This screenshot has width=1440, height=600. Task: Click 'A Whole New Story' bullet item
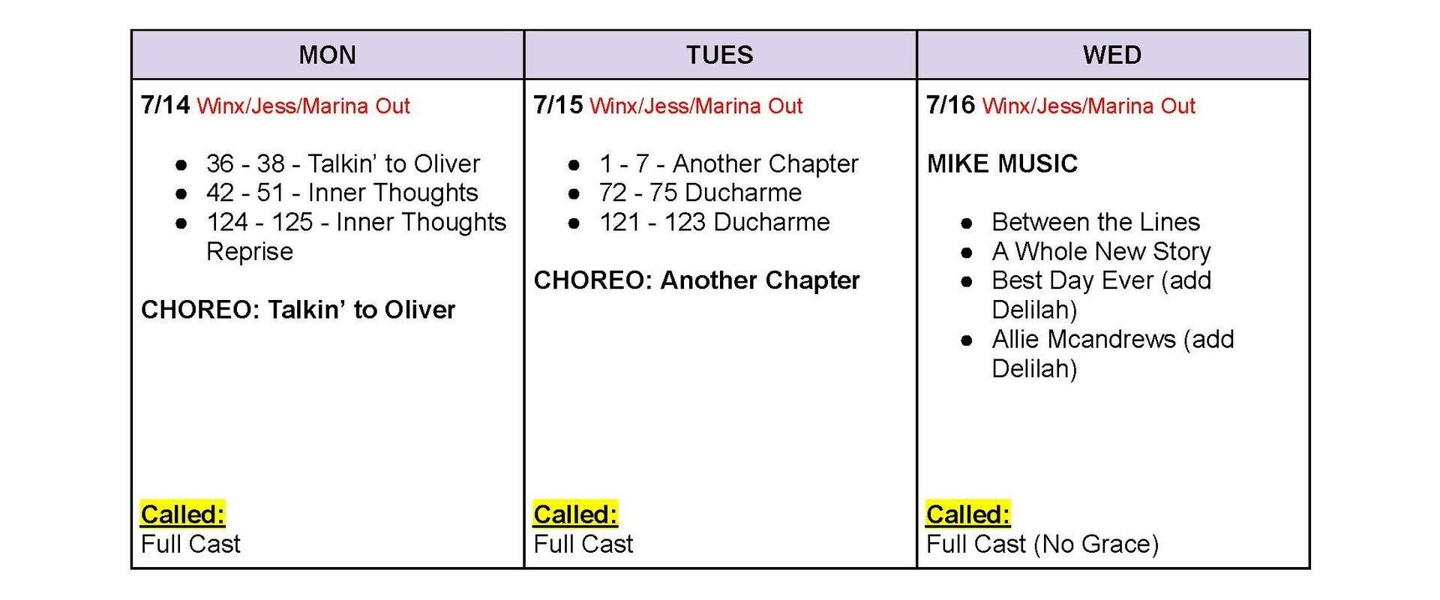coord(1101,251)
